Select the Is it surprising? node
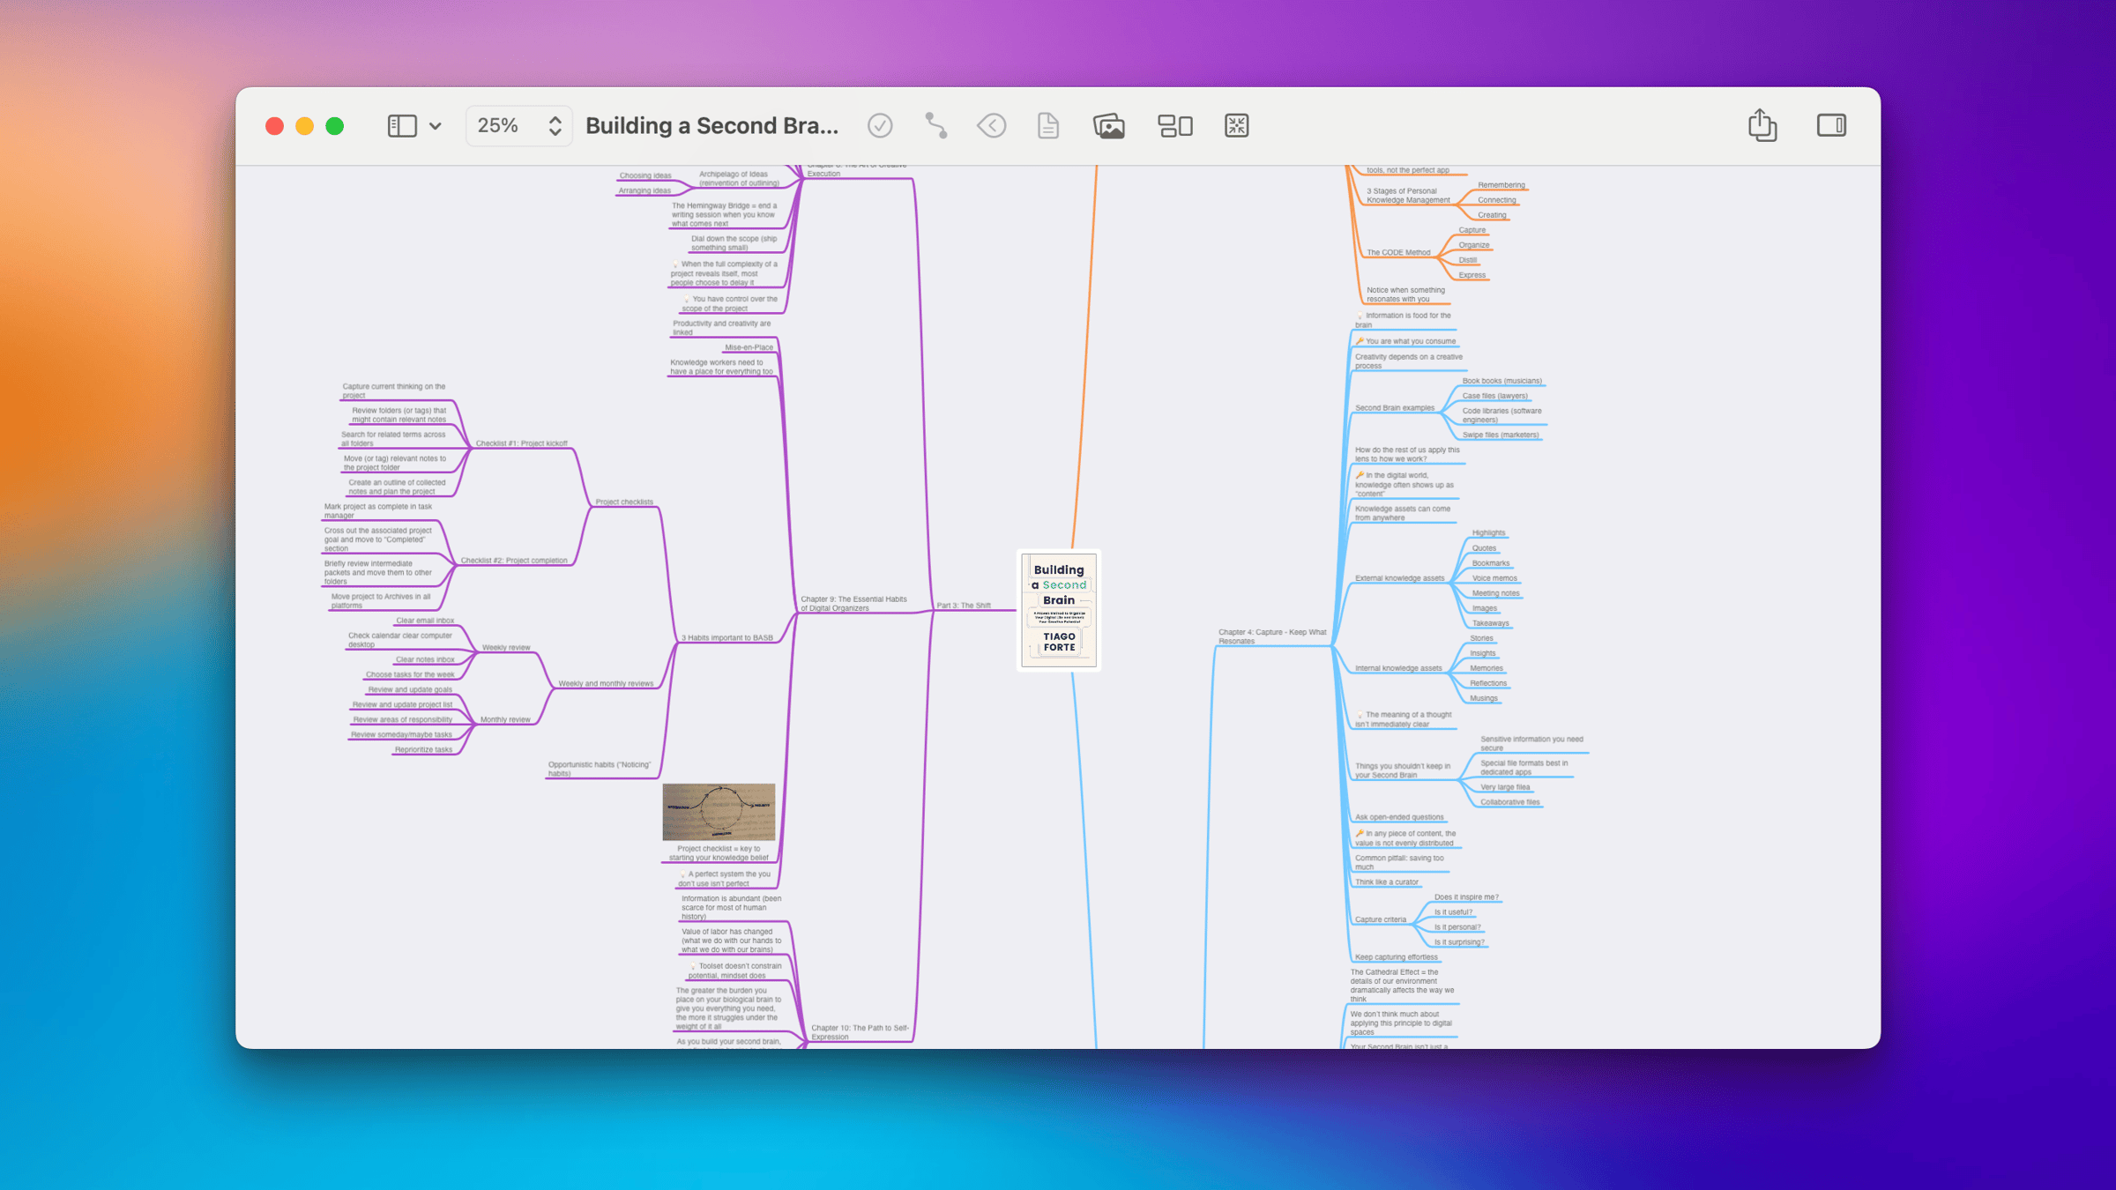Screen dimensions: 2116x1190 1459,942
